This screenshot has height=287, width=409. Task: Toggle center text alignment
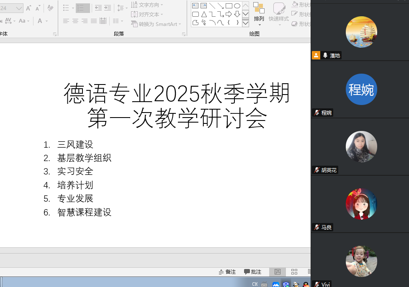75,21
